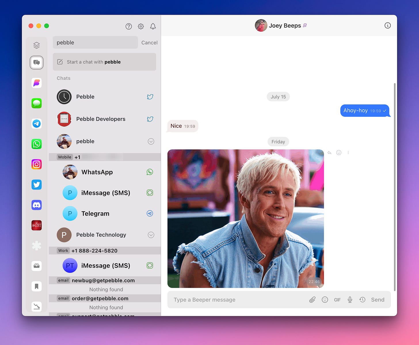Click the Work +1 888-224-5820 number
The height and width of the screenshot is (345, 419).
tap(105, 251)
